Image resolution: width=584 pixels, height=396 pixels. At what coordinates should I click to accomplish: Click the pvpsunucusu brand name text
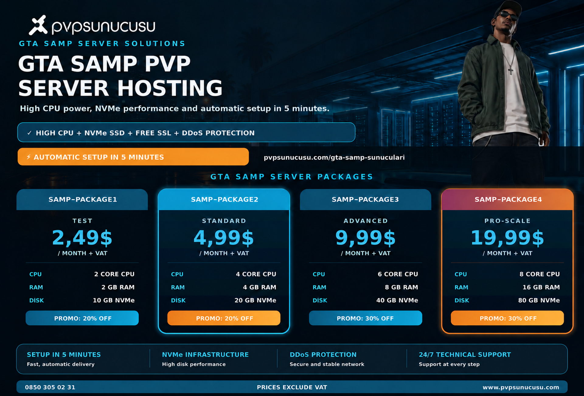103,27
